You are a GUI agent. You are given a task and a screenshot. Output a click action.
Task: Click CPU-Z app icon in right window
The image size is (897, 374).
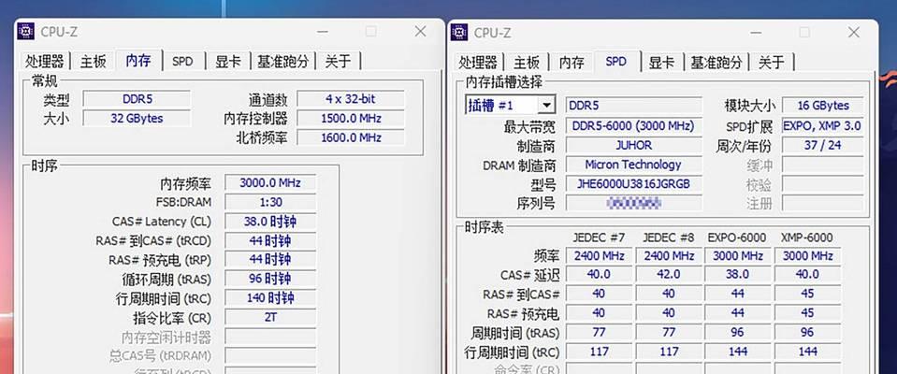click(459, 33)
